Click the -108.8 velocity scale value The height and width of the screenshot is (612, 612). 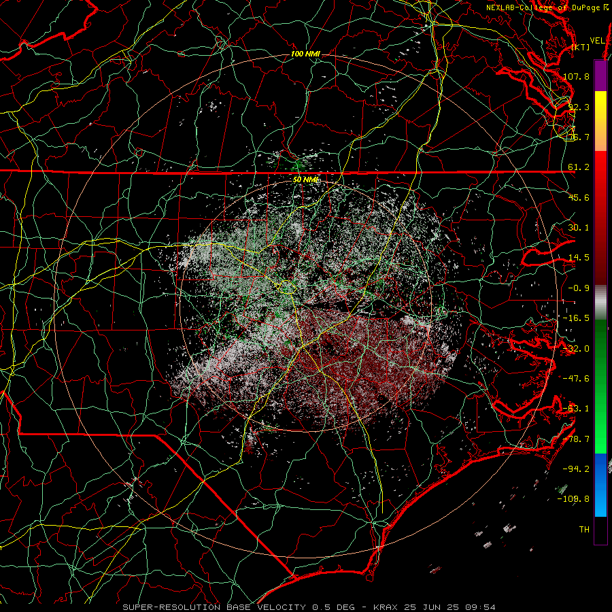[x=573, y=499]
